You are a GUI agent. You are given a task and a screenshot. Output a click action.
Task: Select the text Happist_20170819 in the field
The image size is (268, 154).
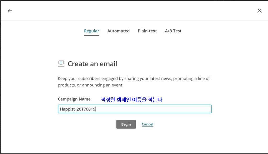coord(77,109)
